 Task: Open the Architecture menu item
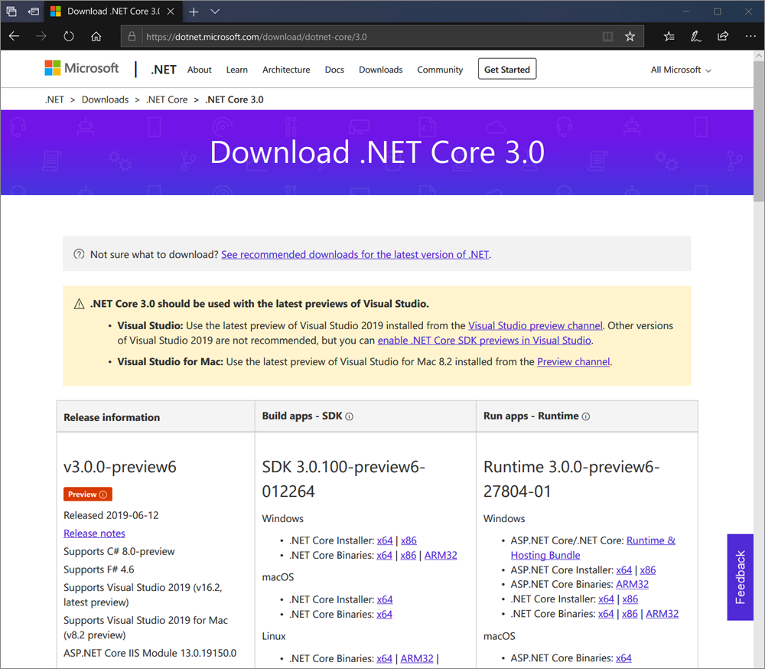pyautogui.click(x=286, y=70)
